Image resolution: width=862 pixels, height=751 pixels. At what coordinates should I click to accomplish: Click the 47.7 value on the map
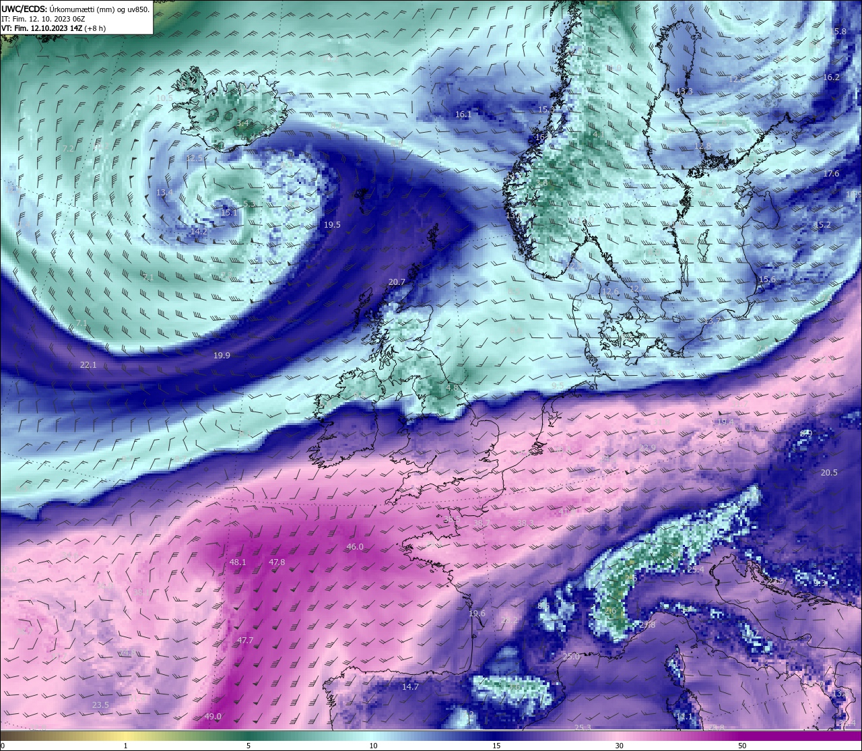pos(245,641)
